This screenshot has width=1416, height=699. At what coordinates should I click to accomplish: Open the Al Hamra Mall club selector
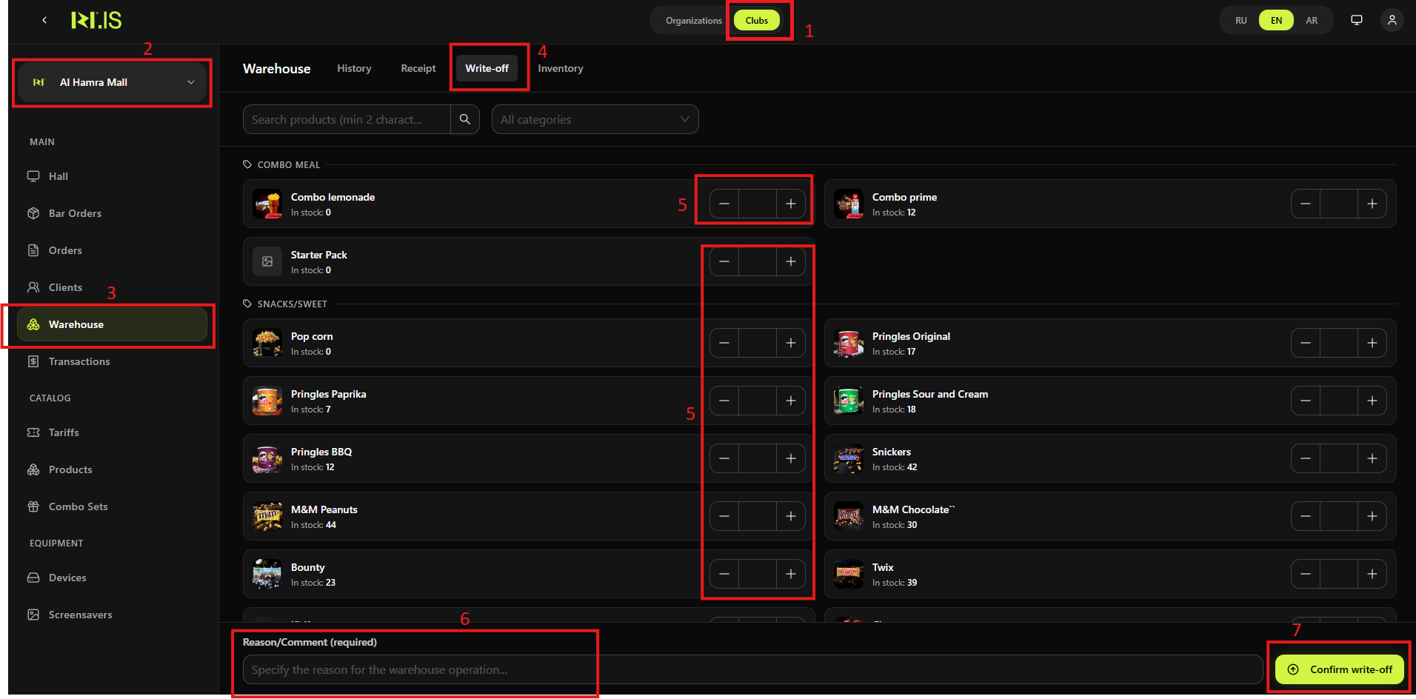click(112, 82)
